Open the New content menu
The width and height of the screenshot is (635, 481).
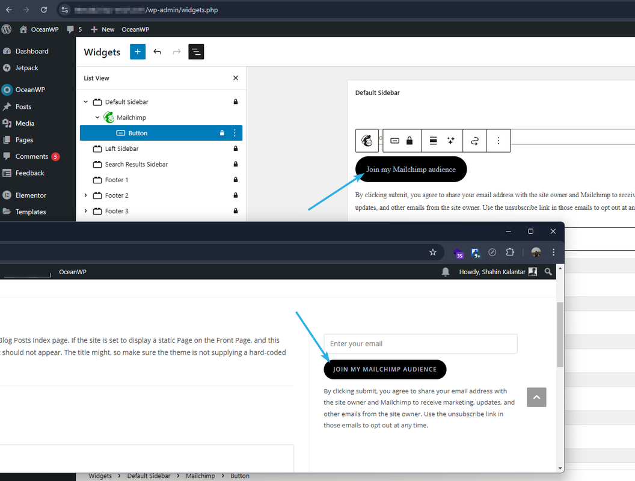(102, 29)
